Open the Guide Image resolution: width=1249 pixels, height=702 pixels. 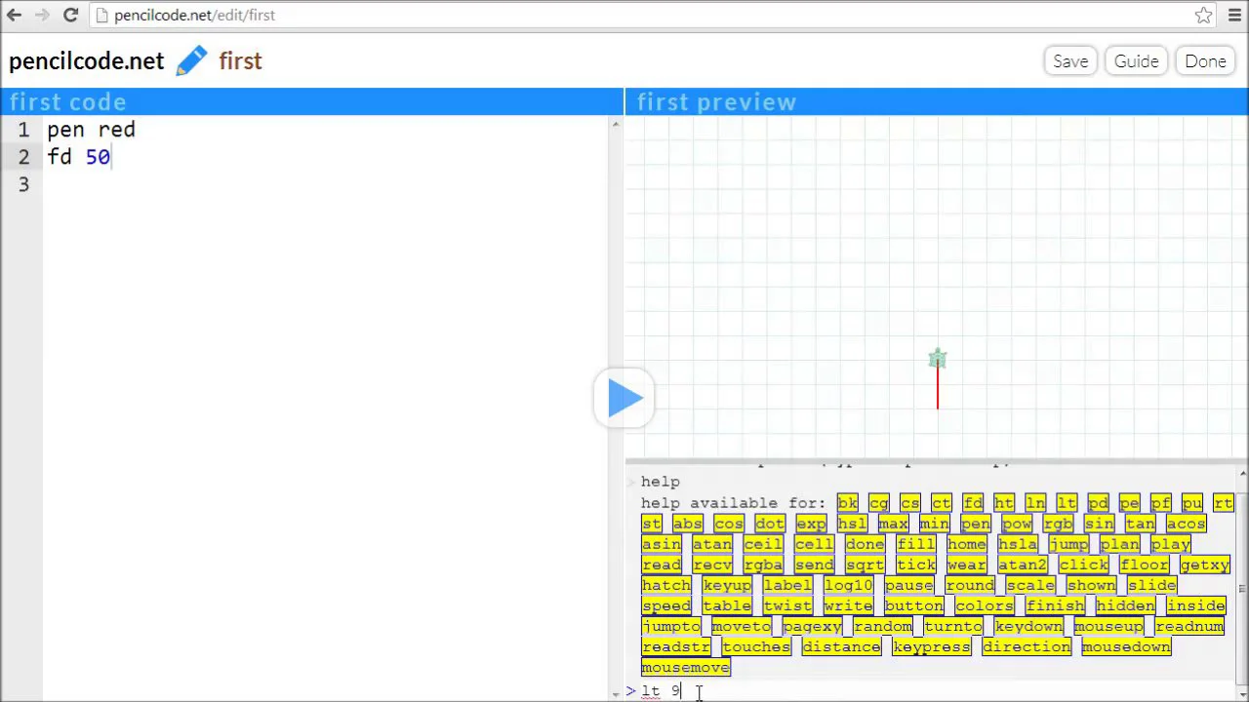point(1137,60)
